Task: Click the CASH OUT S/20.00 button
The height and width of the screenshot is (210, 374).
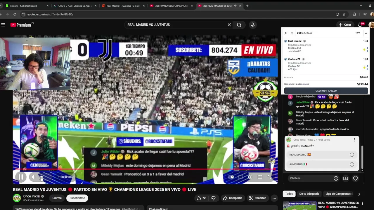Action: click(x=326, y=91)
